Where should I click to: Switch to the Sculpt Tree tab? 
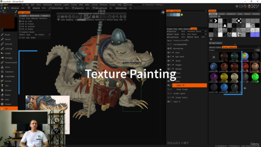172,29
